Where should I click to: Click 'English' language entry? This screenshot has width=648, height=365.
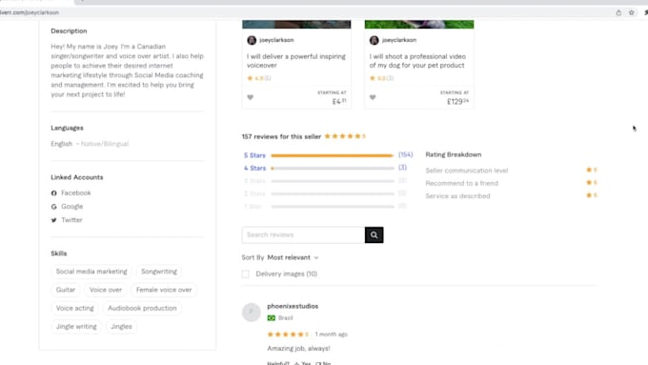(62, 144)
